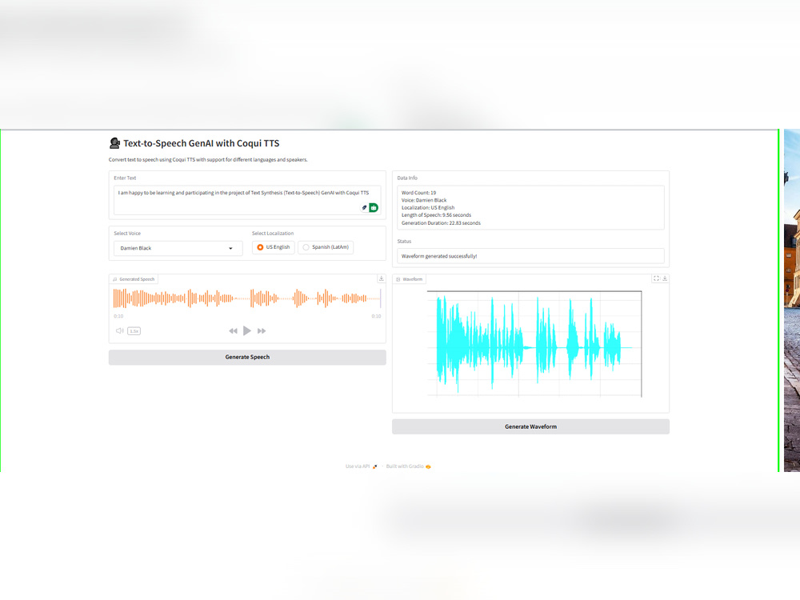Screen dimensions: 800x600
Task: Click the Generated Speech label tag
Action: tap(134, 279)
